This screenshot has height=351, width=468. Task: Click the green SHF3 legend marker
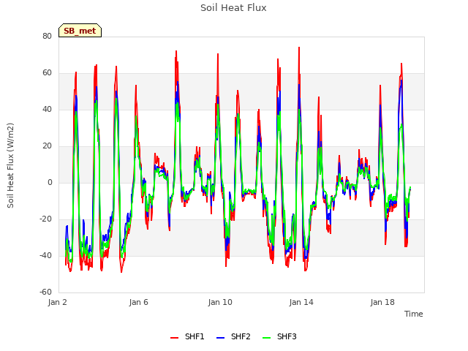point(266,338)
